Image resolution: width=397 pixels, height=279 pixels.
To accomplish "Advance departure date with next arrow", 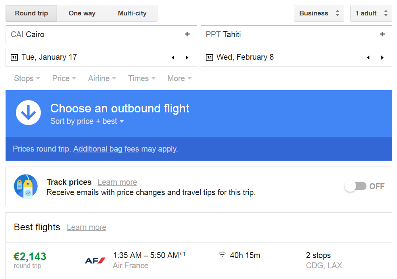I will [x=187, y=58].
